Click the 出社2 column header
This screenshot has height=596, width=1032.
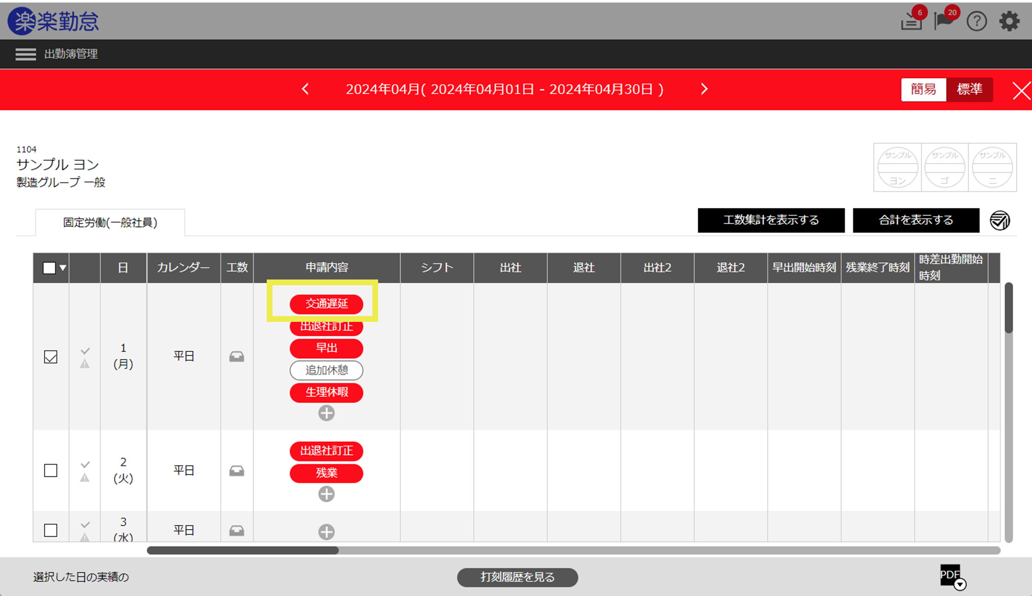click(x=658, y=268)
